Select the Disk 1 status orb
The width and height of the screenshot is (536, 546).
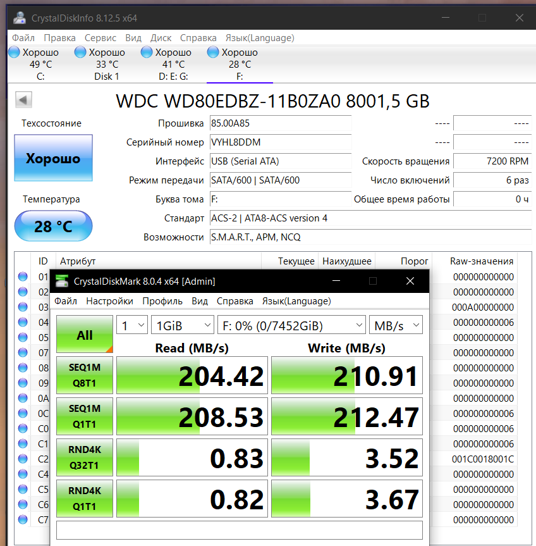coord(80,52)
